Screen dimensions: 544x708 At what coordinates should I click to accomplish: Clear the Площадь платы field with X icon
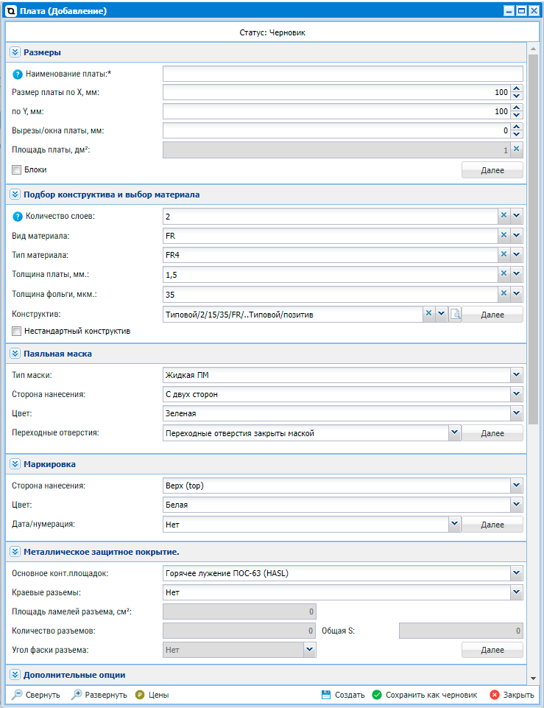tap(516, 150)
